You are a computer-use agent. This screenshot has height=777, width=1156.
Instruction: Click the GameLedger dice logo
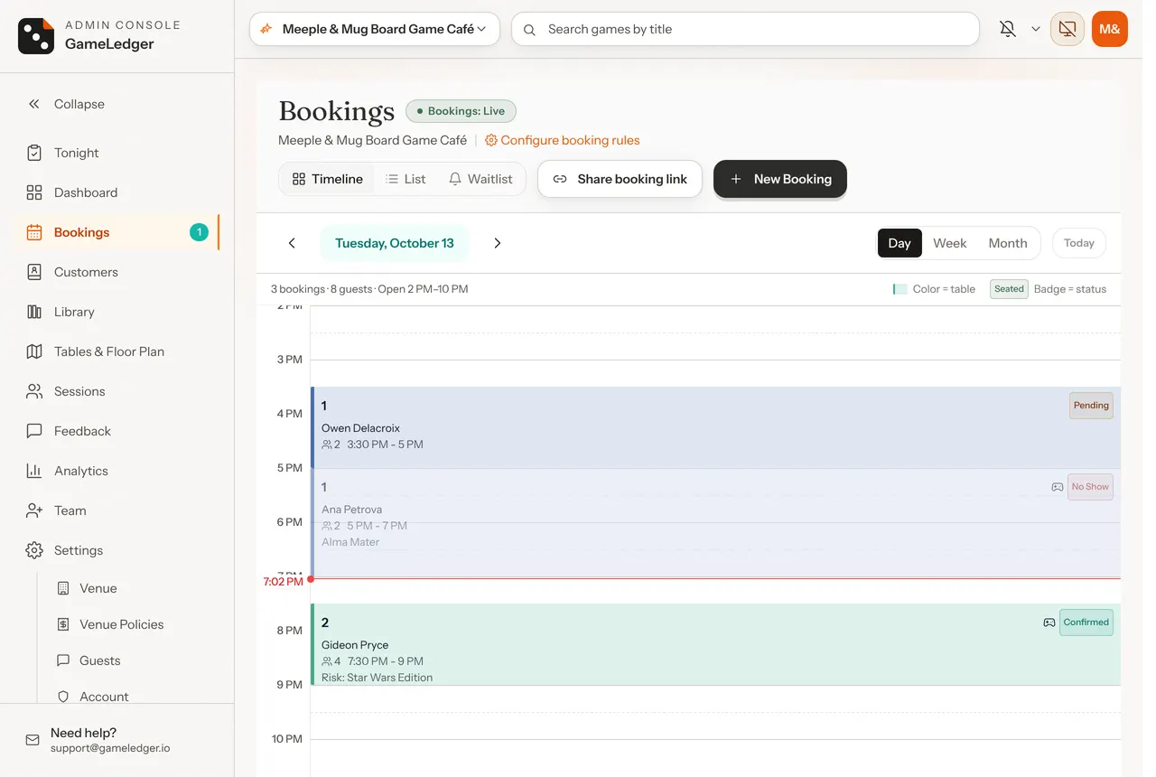(36, 35)
